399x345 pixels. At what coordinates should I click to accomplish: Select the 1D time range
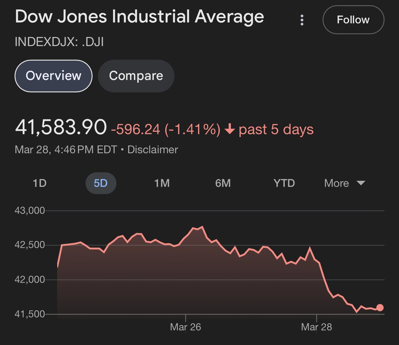pyautogui.click(x=39, y=183)
